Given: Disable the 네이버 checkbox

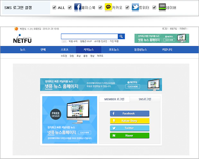Looking at the screenshot, I should pyautogui.click(x=154, y=7).
